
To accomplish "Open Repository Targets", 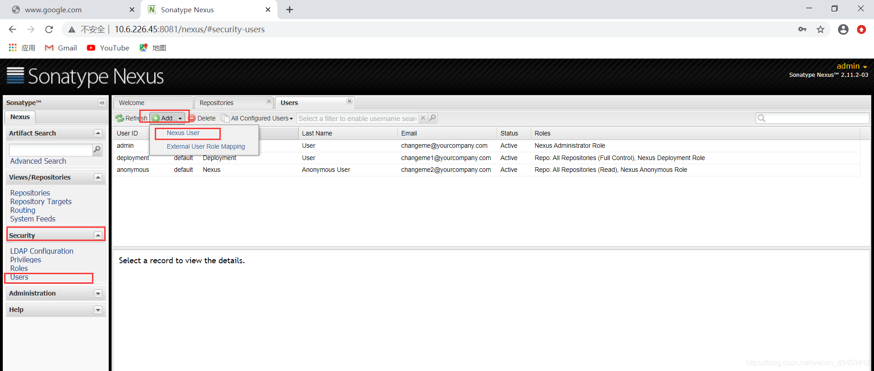I will (41, 201).
